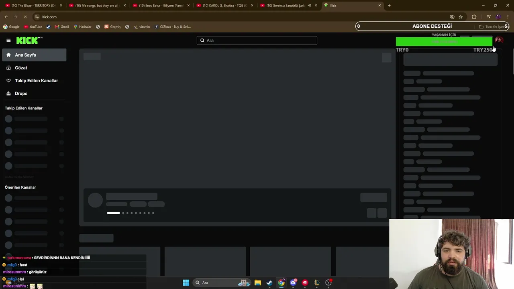Click the Önerilen Kanallar heading
This screenshot has width=514, height=289.
pos(20,187)
